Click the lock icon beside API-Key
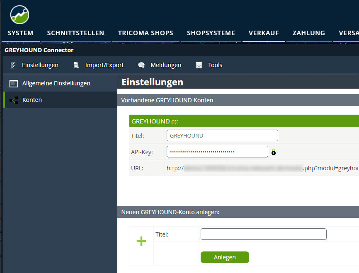Screen dimensions: 359x273 tap(274, 152)
